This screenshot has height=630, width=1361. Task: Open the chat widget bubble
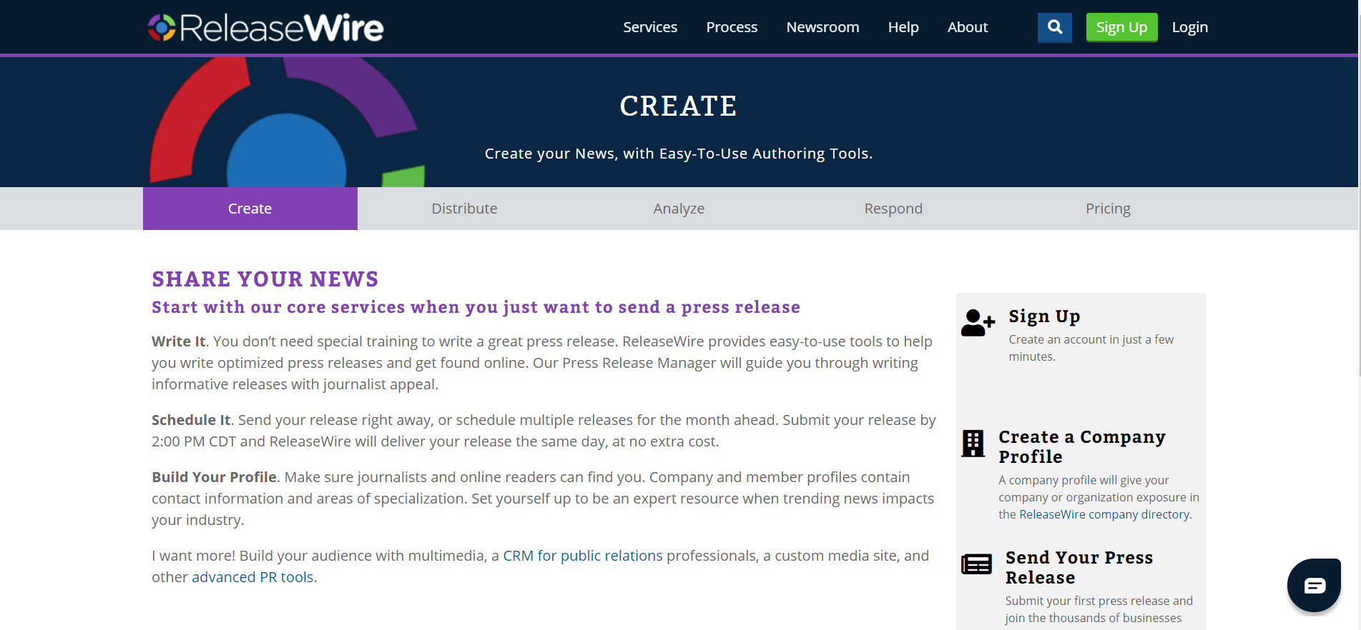click(1314, 585)
